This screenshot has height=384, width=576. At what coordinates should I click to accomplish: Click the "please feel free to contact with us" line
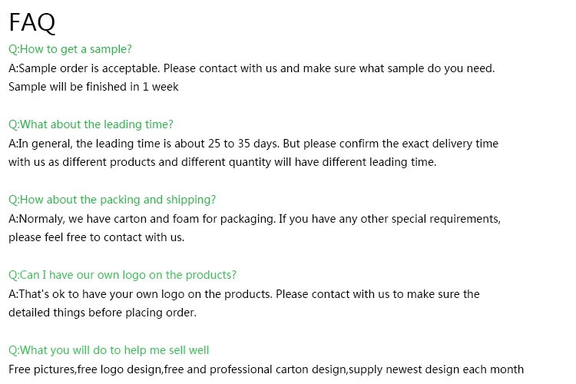click(97, 237)
